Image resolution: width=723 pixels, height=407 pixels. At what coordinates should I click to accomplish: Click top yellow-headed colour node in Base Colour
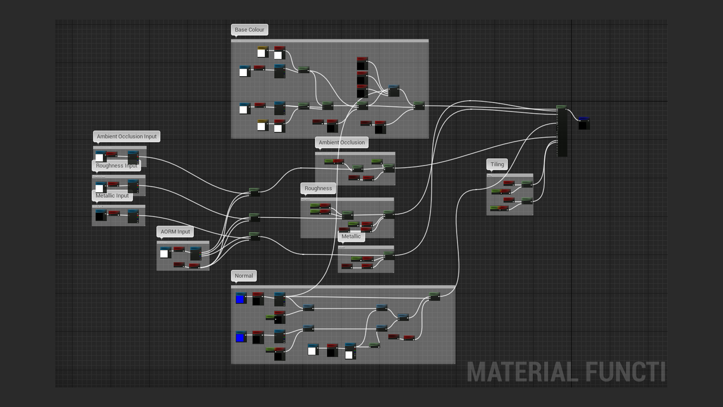pyautogui.click(x=262, y=52)
